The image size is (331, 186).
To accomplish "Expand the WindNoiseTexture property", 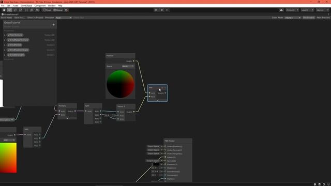I will (x=5, y=40).
